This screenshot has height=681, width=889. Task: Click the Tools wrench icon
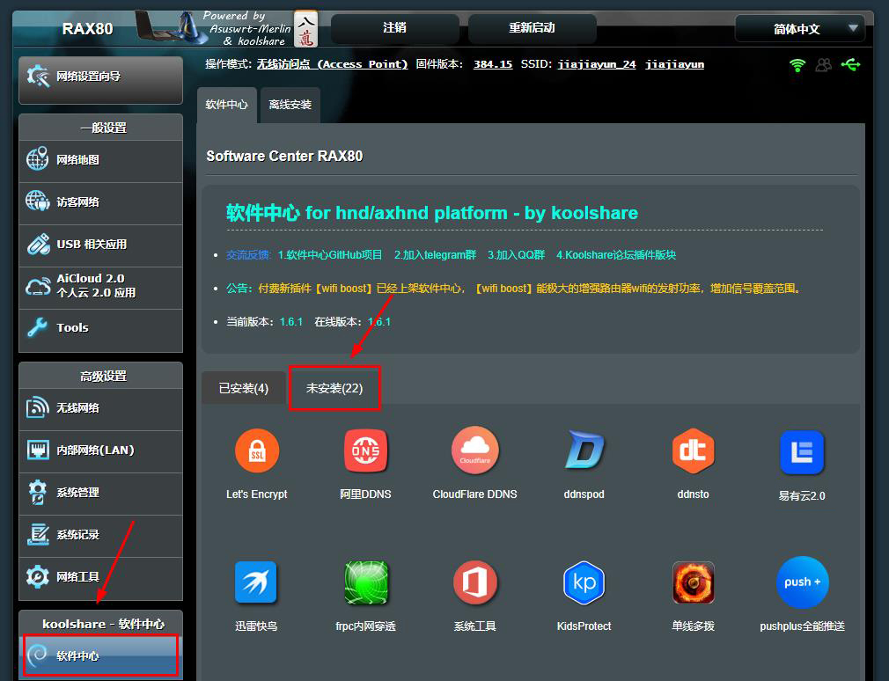pyautogui.click(x=38, y=327)
